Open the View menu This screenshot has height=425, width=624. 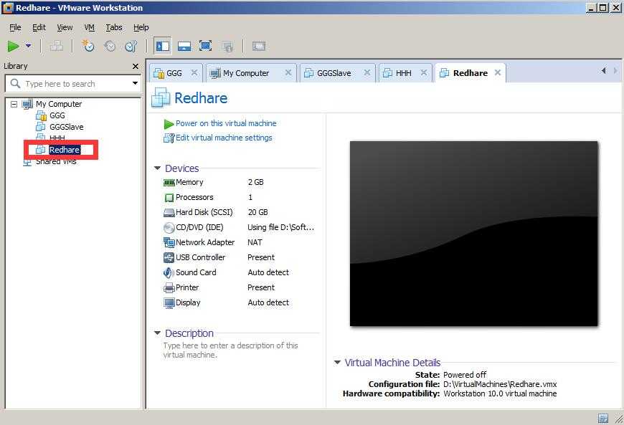65,27
